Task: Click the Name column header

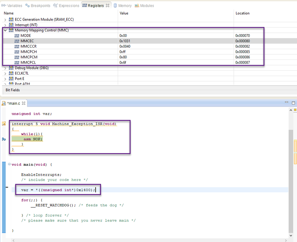Action: click(x=9, y=13)
